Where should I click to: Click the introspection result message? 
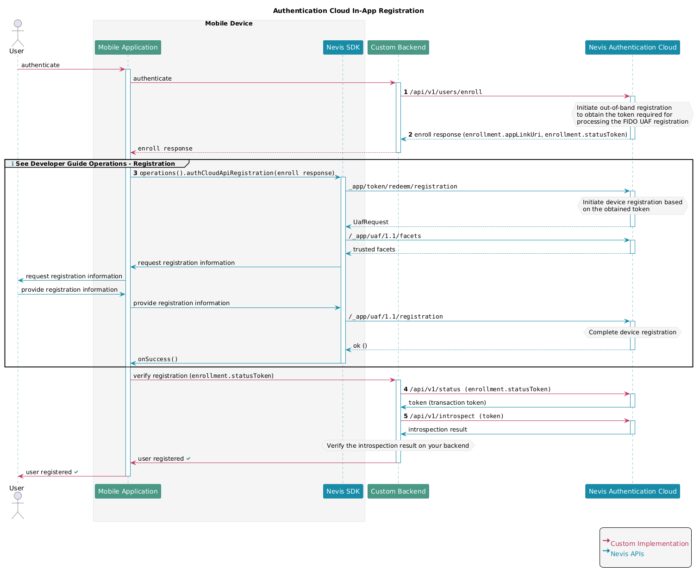tap(437, 430)
